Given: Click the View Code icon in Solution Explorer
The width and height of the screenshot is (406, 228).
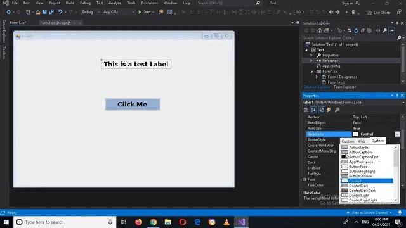Looking at the screenshot, I should 378,31.
